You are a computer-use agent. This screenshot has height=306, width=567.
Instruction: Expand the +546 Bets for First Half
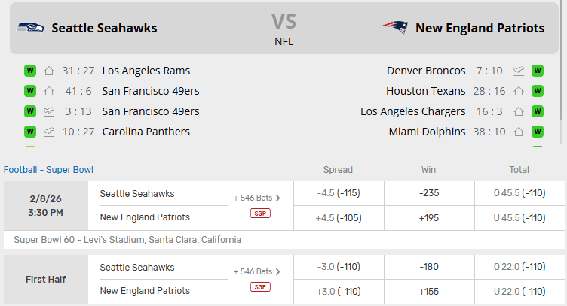(256, 271)
